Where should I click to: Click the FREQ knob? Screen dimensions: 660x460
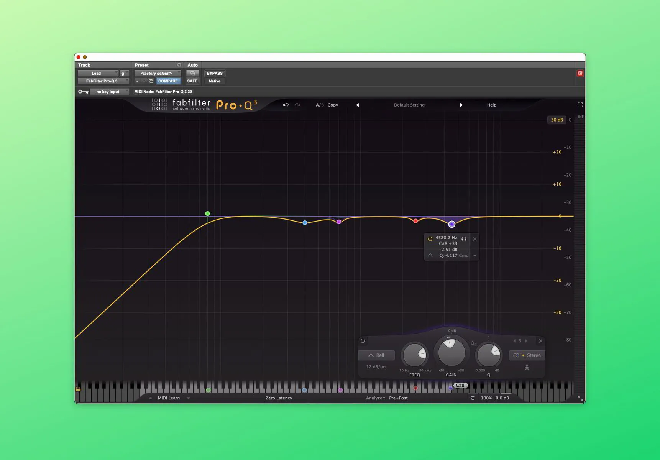(415, 355)
